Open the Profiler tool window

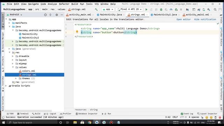pyautogui.click(x=65, y=114)
